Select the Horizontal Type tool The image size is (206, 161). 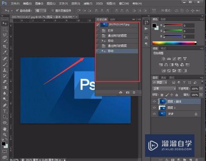pos(5,111)
